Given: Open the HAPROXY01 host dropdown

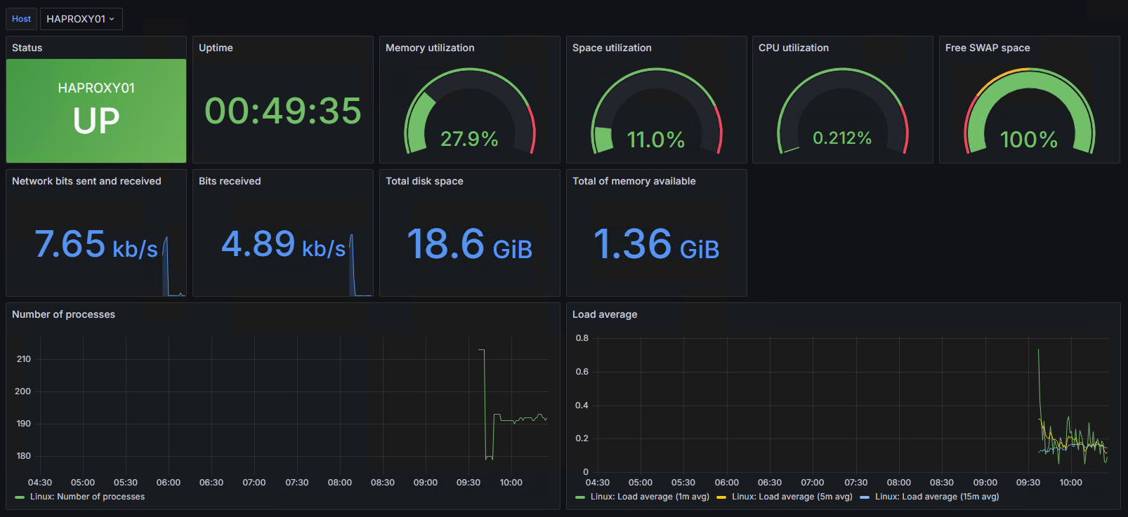Looking at the screenshot, I should [81, 19].
